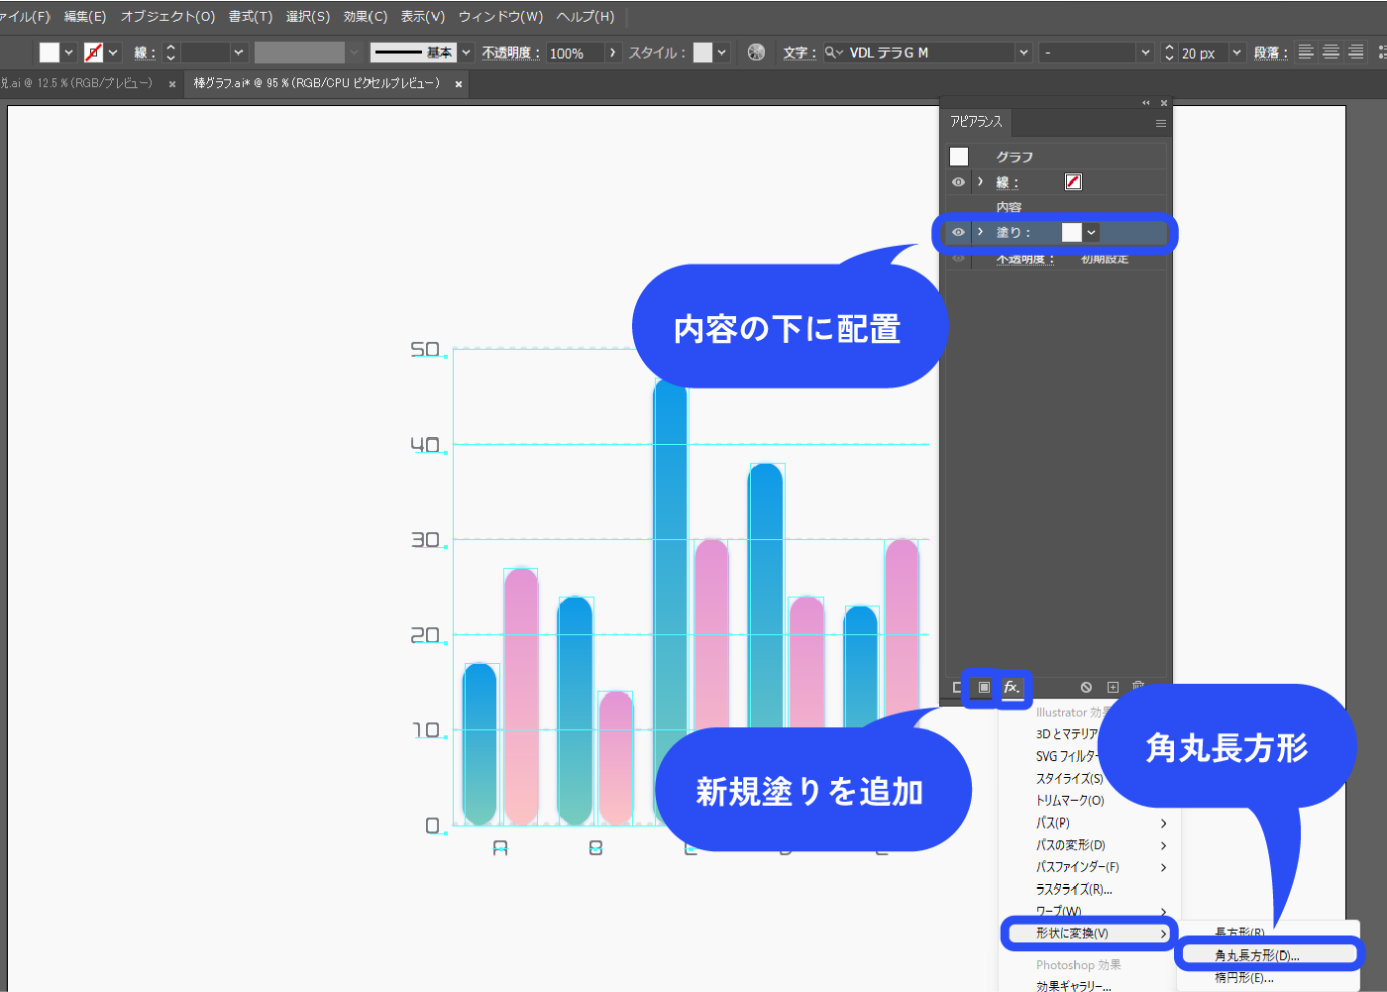The width and height of the screenshot is (1387, 992).
Task: Open fill color dropdown in control bar
Action: [68, 53]
